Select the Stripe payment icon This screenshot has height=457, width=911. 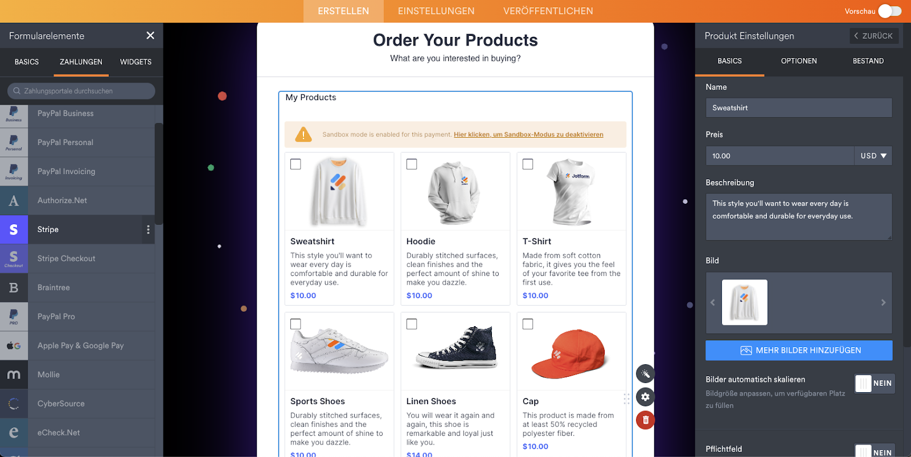tap(14, 229)
